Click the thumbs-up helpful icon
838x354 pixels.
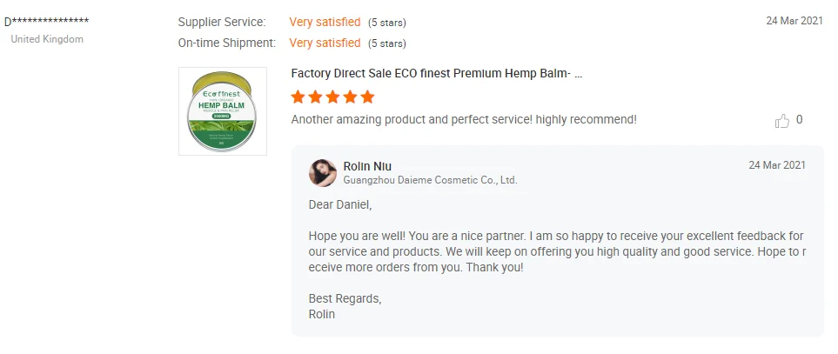pos(781,120)
